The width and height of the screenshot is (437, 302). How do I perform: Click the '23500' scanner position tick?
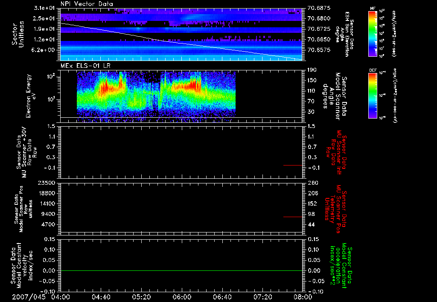tap(46, 183)
